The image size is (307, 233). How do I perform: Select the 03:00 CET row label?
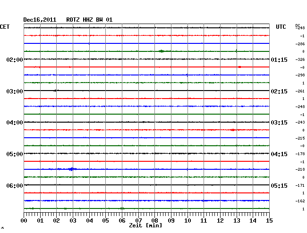(x=15, y=92)
